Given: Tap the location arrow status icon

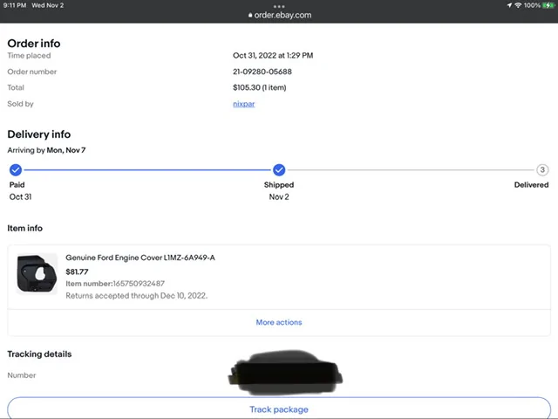Looking at the screenshot, I should click(x=509, y=5).
